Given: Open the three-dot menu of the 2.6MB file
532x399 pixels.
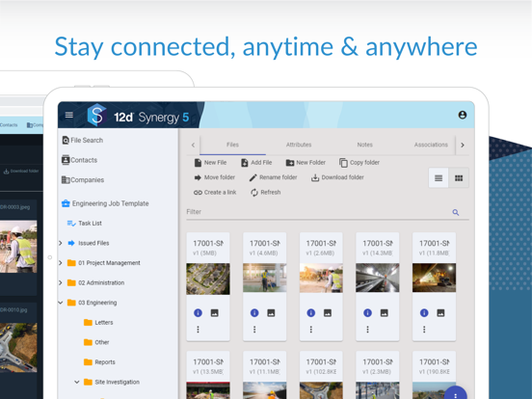Looking at the screenshot, I should [x=310, y=329].
